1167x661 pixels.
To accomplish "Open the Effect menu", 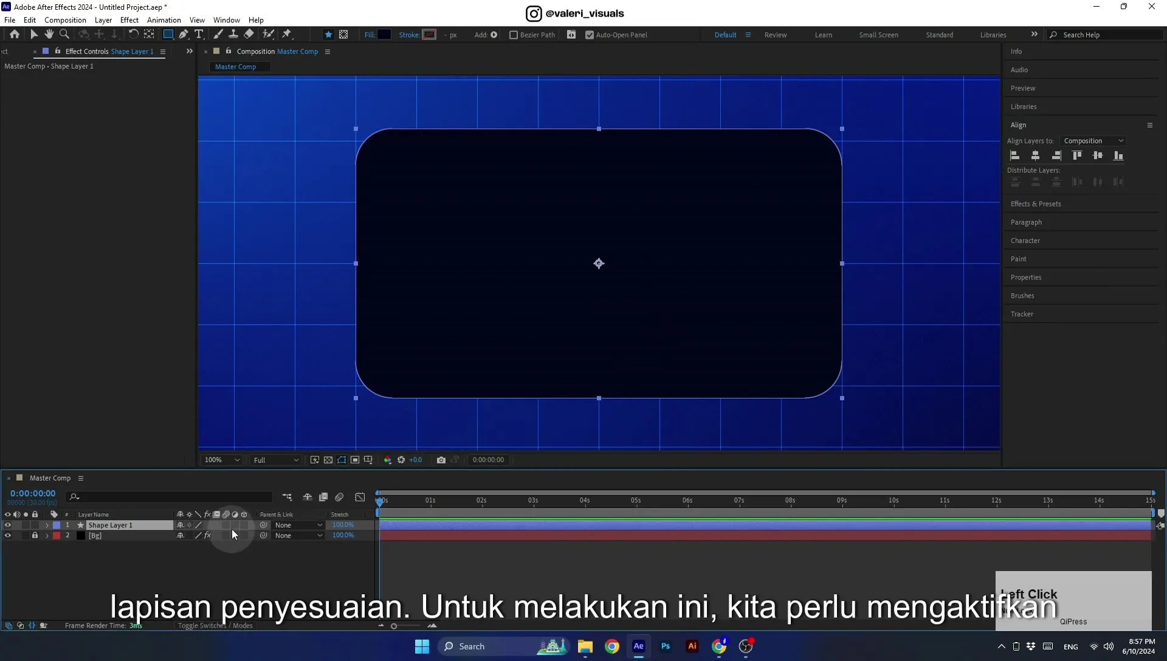I will point(129,20).
